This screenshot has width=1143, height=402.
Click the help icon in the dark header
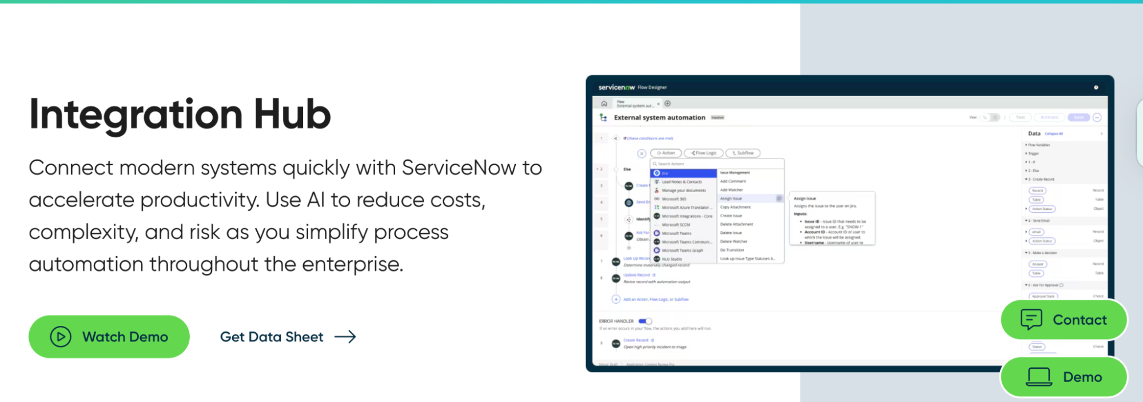(1096, 87)
